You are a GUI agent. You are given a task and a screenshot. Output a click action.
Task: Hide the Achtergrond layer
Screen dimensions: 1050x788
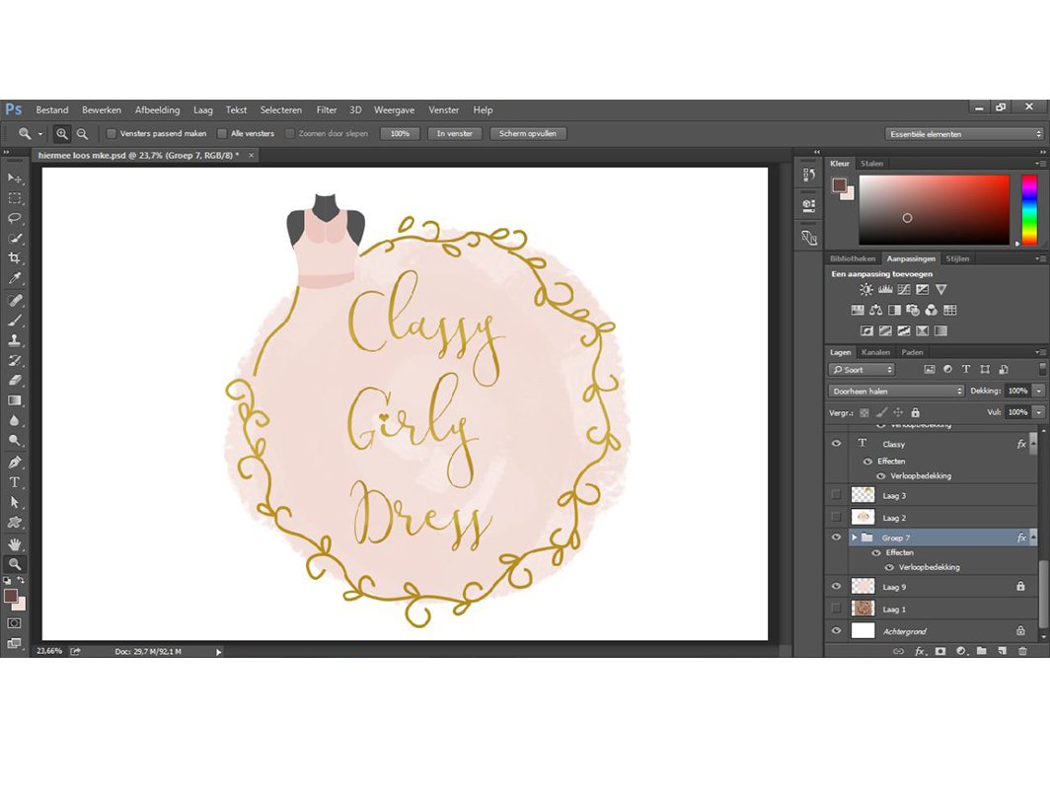836,630
